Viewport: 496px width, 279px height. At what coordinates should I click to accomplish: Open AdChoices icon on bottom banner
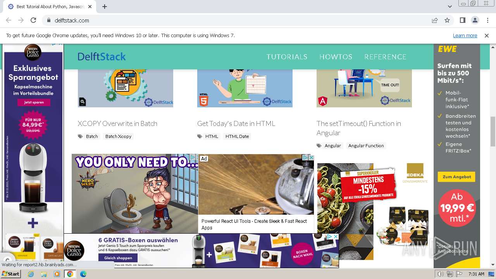click(329, 236)
